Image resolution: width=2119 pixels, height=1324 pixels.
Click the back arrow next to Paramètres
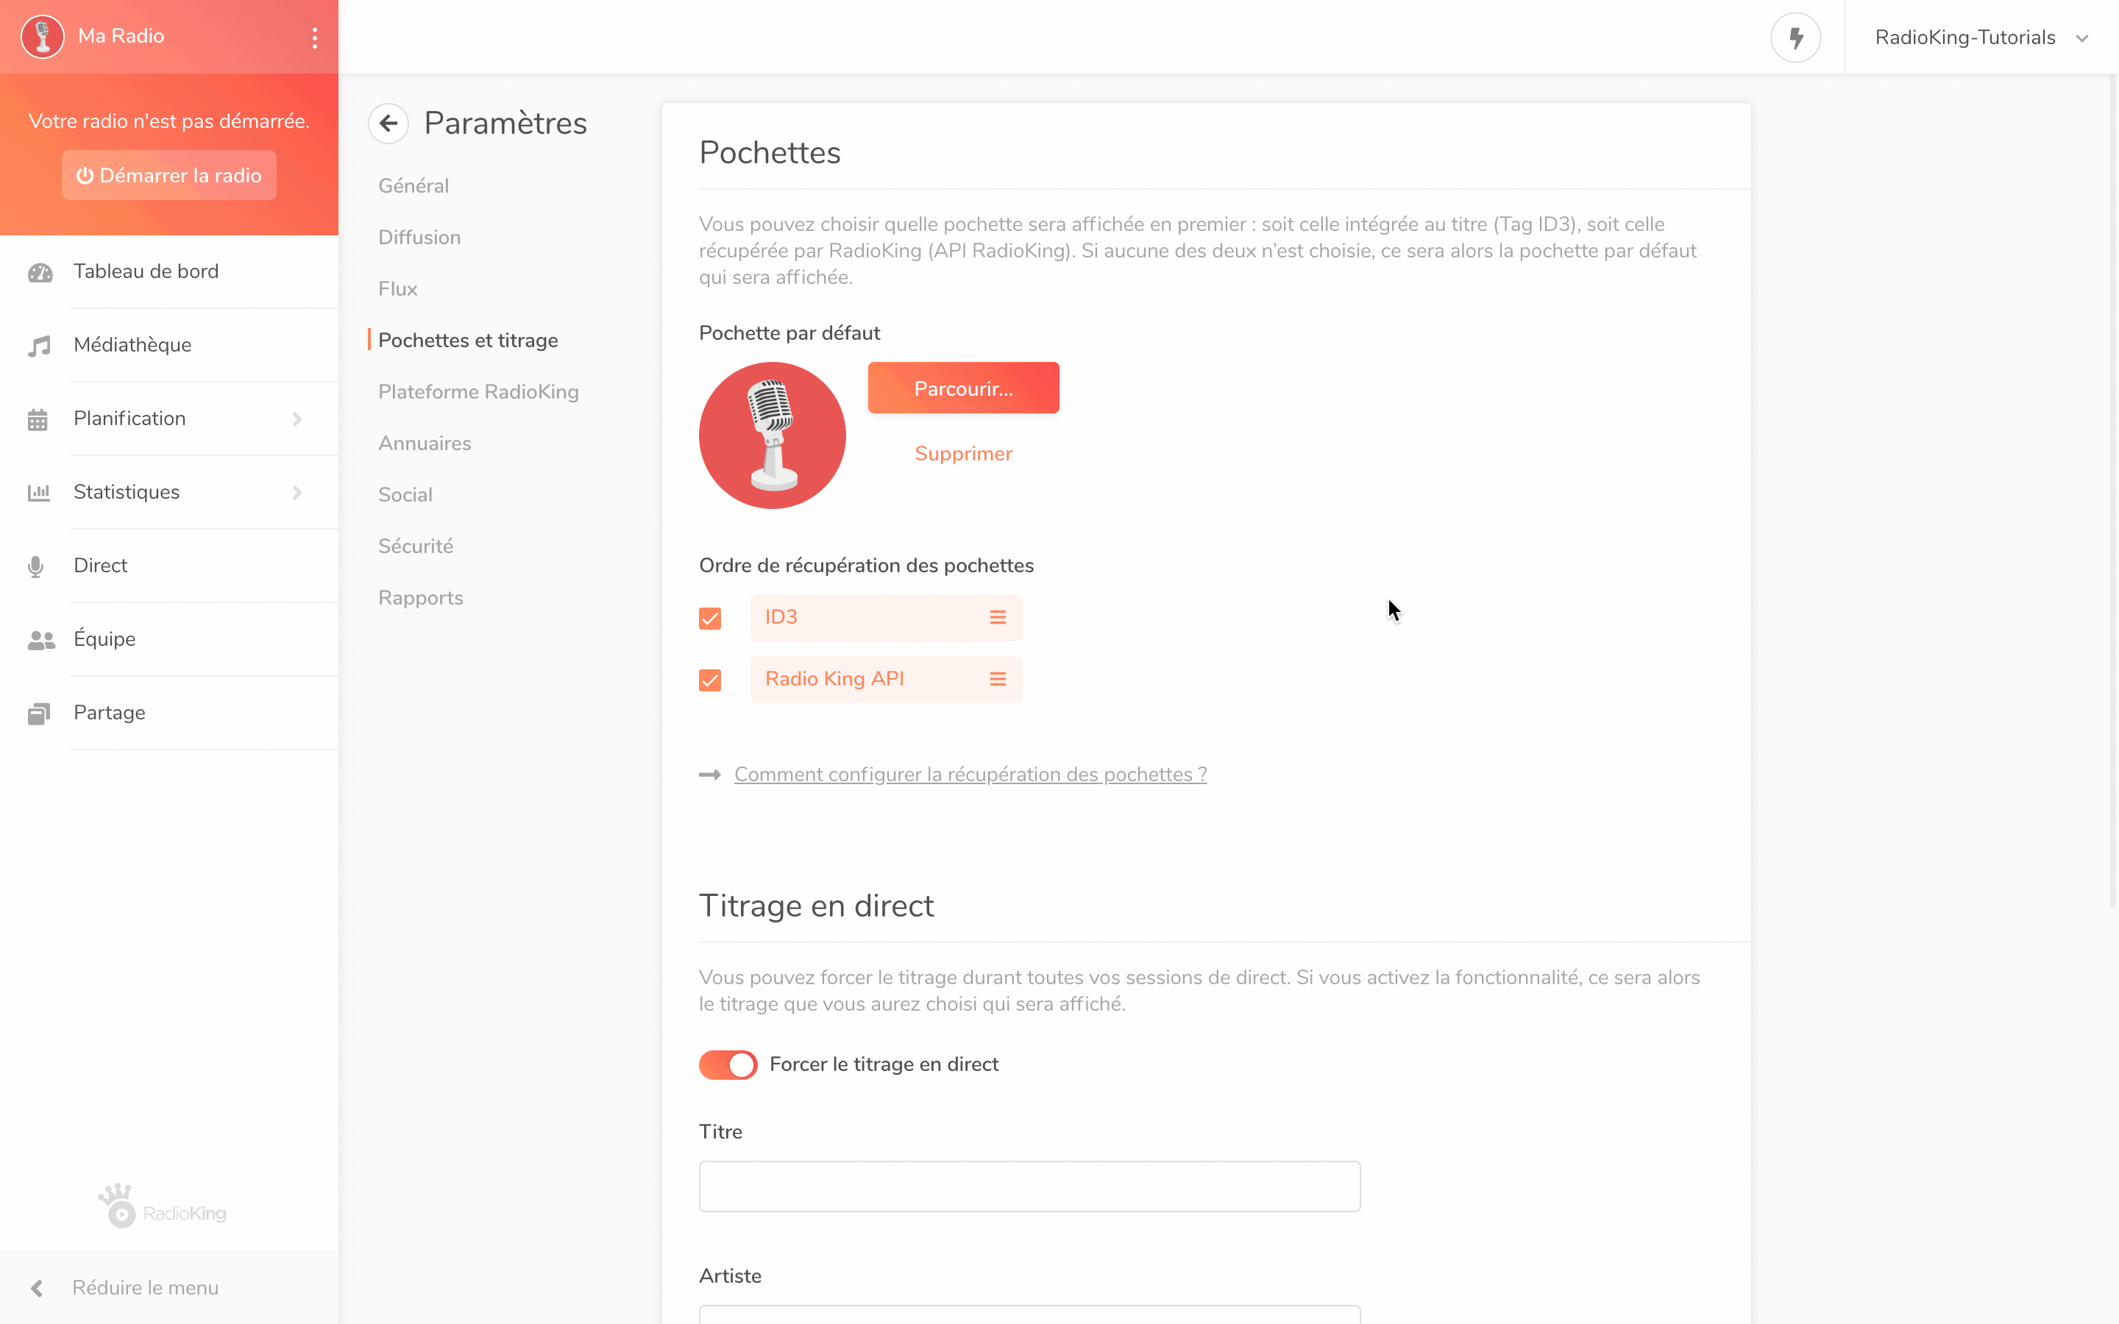click(x=388, y=124)
